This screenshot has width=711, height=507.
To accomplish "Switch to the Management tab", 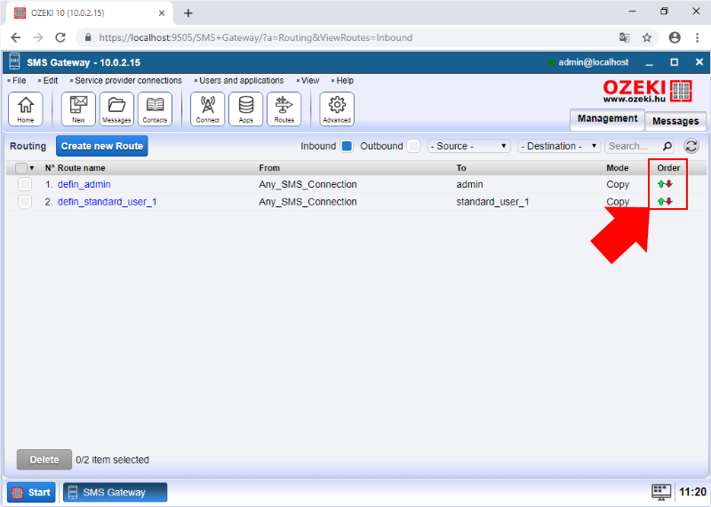I will [607, 119].
